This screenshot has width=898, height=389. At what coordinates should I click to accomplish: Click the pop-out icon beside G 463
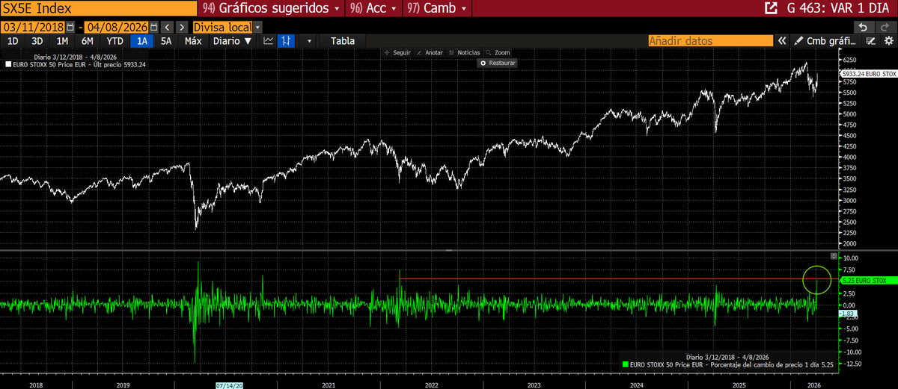pyautogui.click(x=769, y=8)
